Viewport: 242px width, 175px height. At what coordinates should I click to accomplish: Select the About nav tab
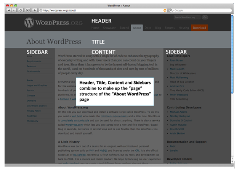pos(137,28)
